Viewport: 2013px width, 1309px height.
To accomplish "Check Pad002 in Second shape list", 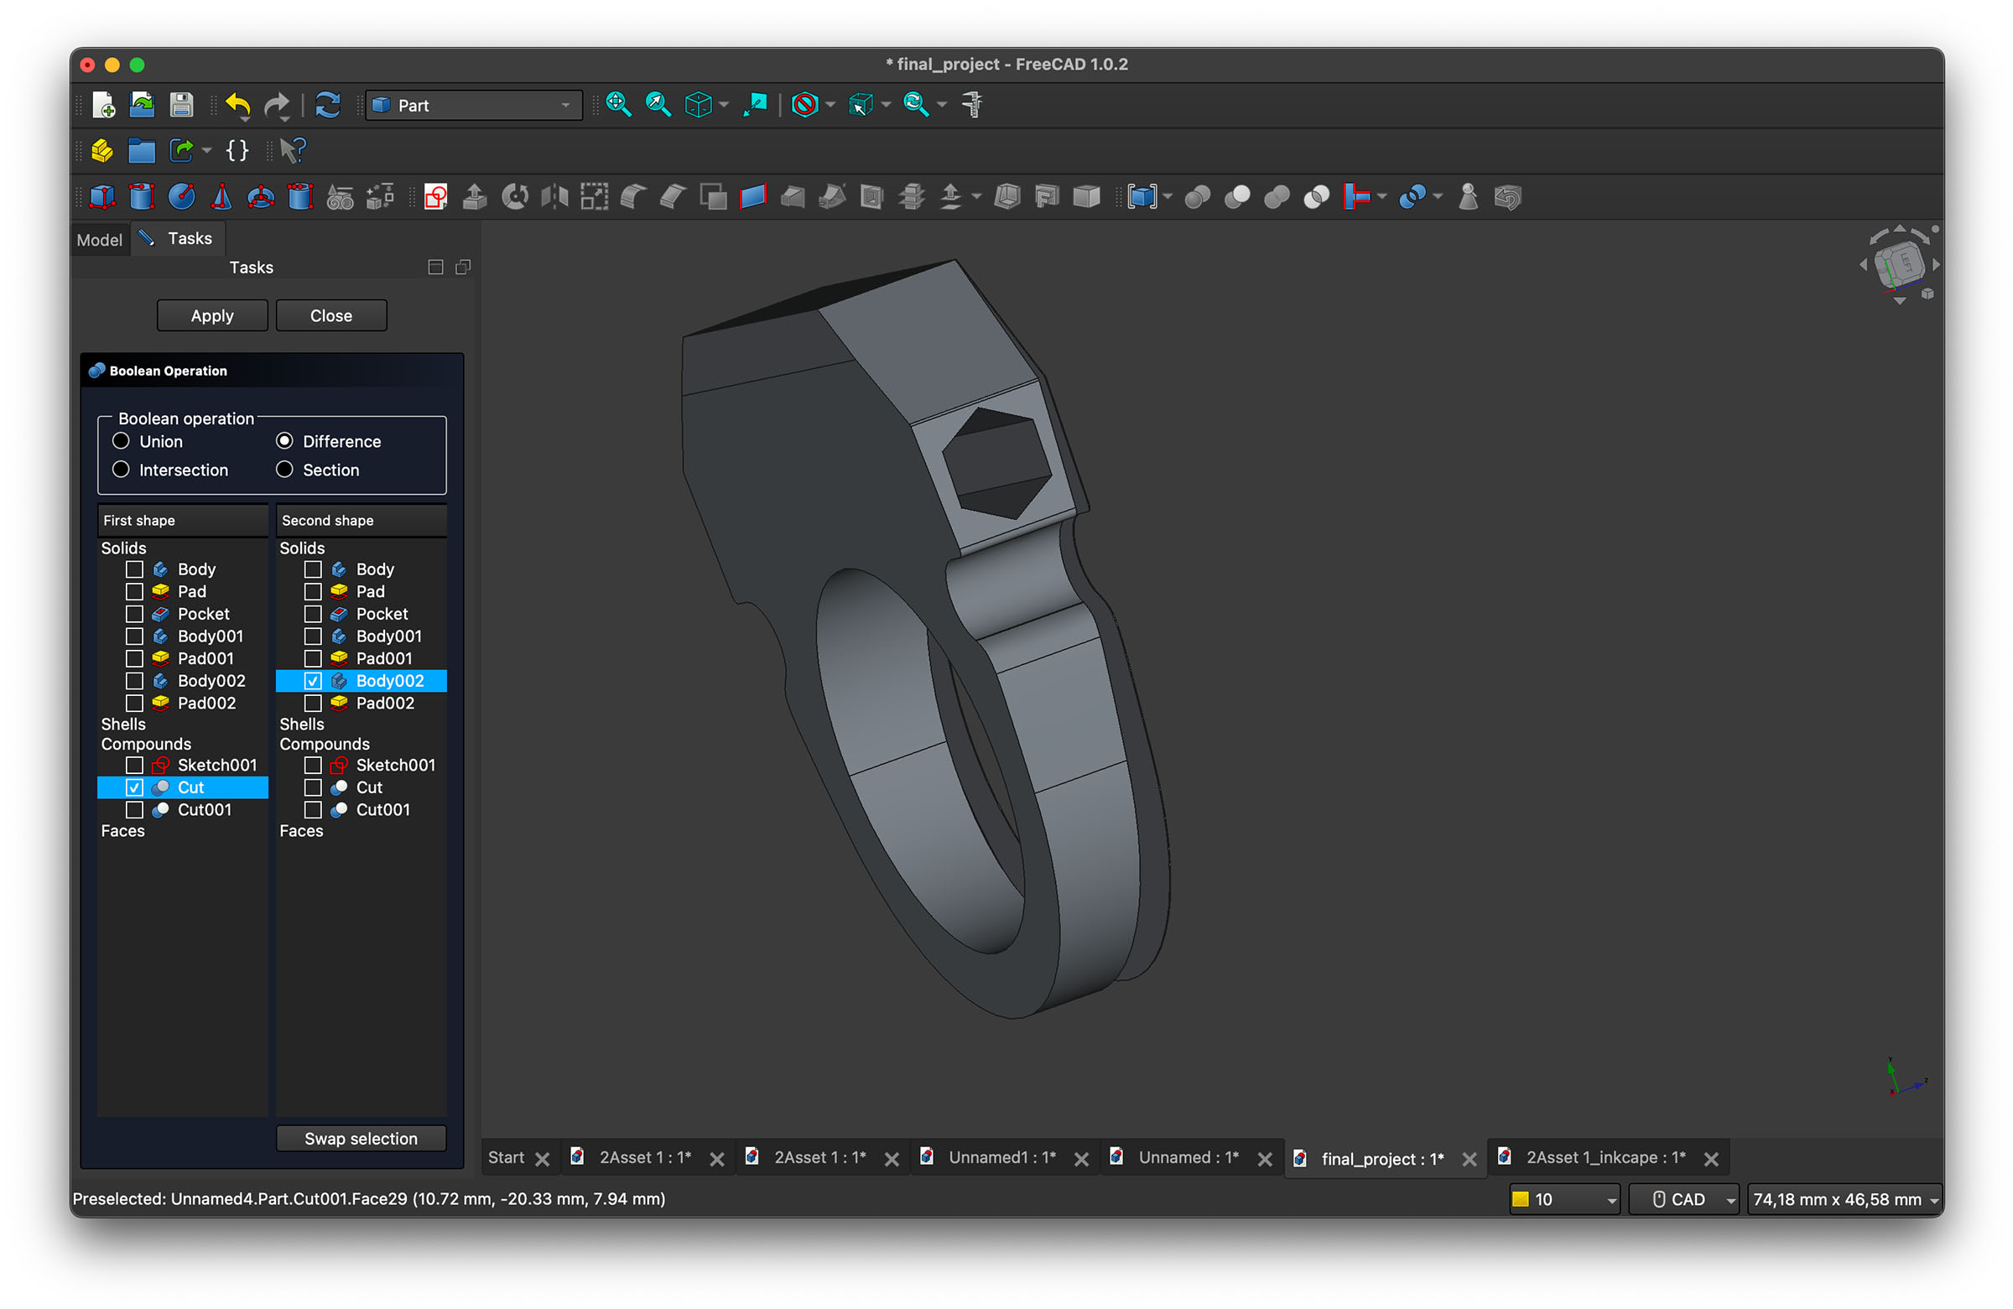I will click(x=313, y=703).
